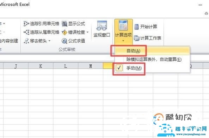The image size is (209, 138).
Task: Select automatic except data tables (除模拟运算表外，自动重算)
Action: 152,59
